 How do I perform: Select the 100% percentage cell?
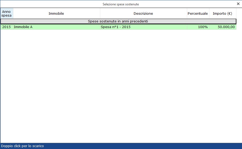198,27
